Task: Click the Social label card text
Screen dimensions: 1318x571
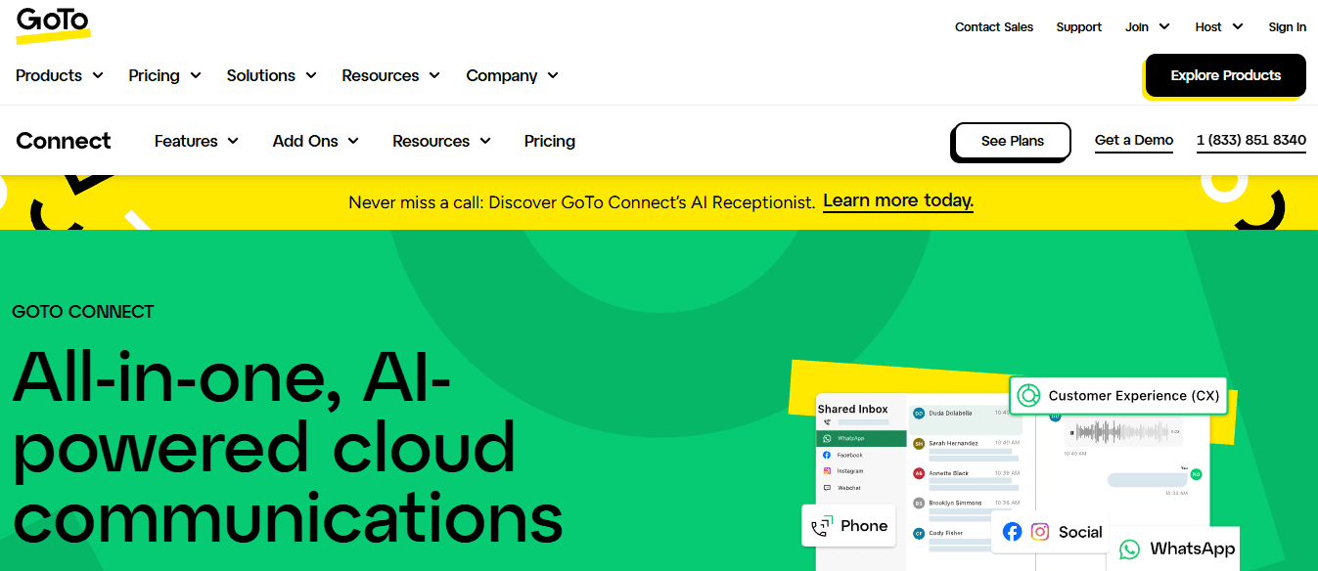Action: 1080,532
